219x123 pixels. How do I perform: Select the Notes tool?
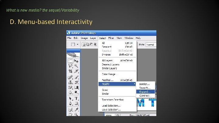click(x=70, y=110)
